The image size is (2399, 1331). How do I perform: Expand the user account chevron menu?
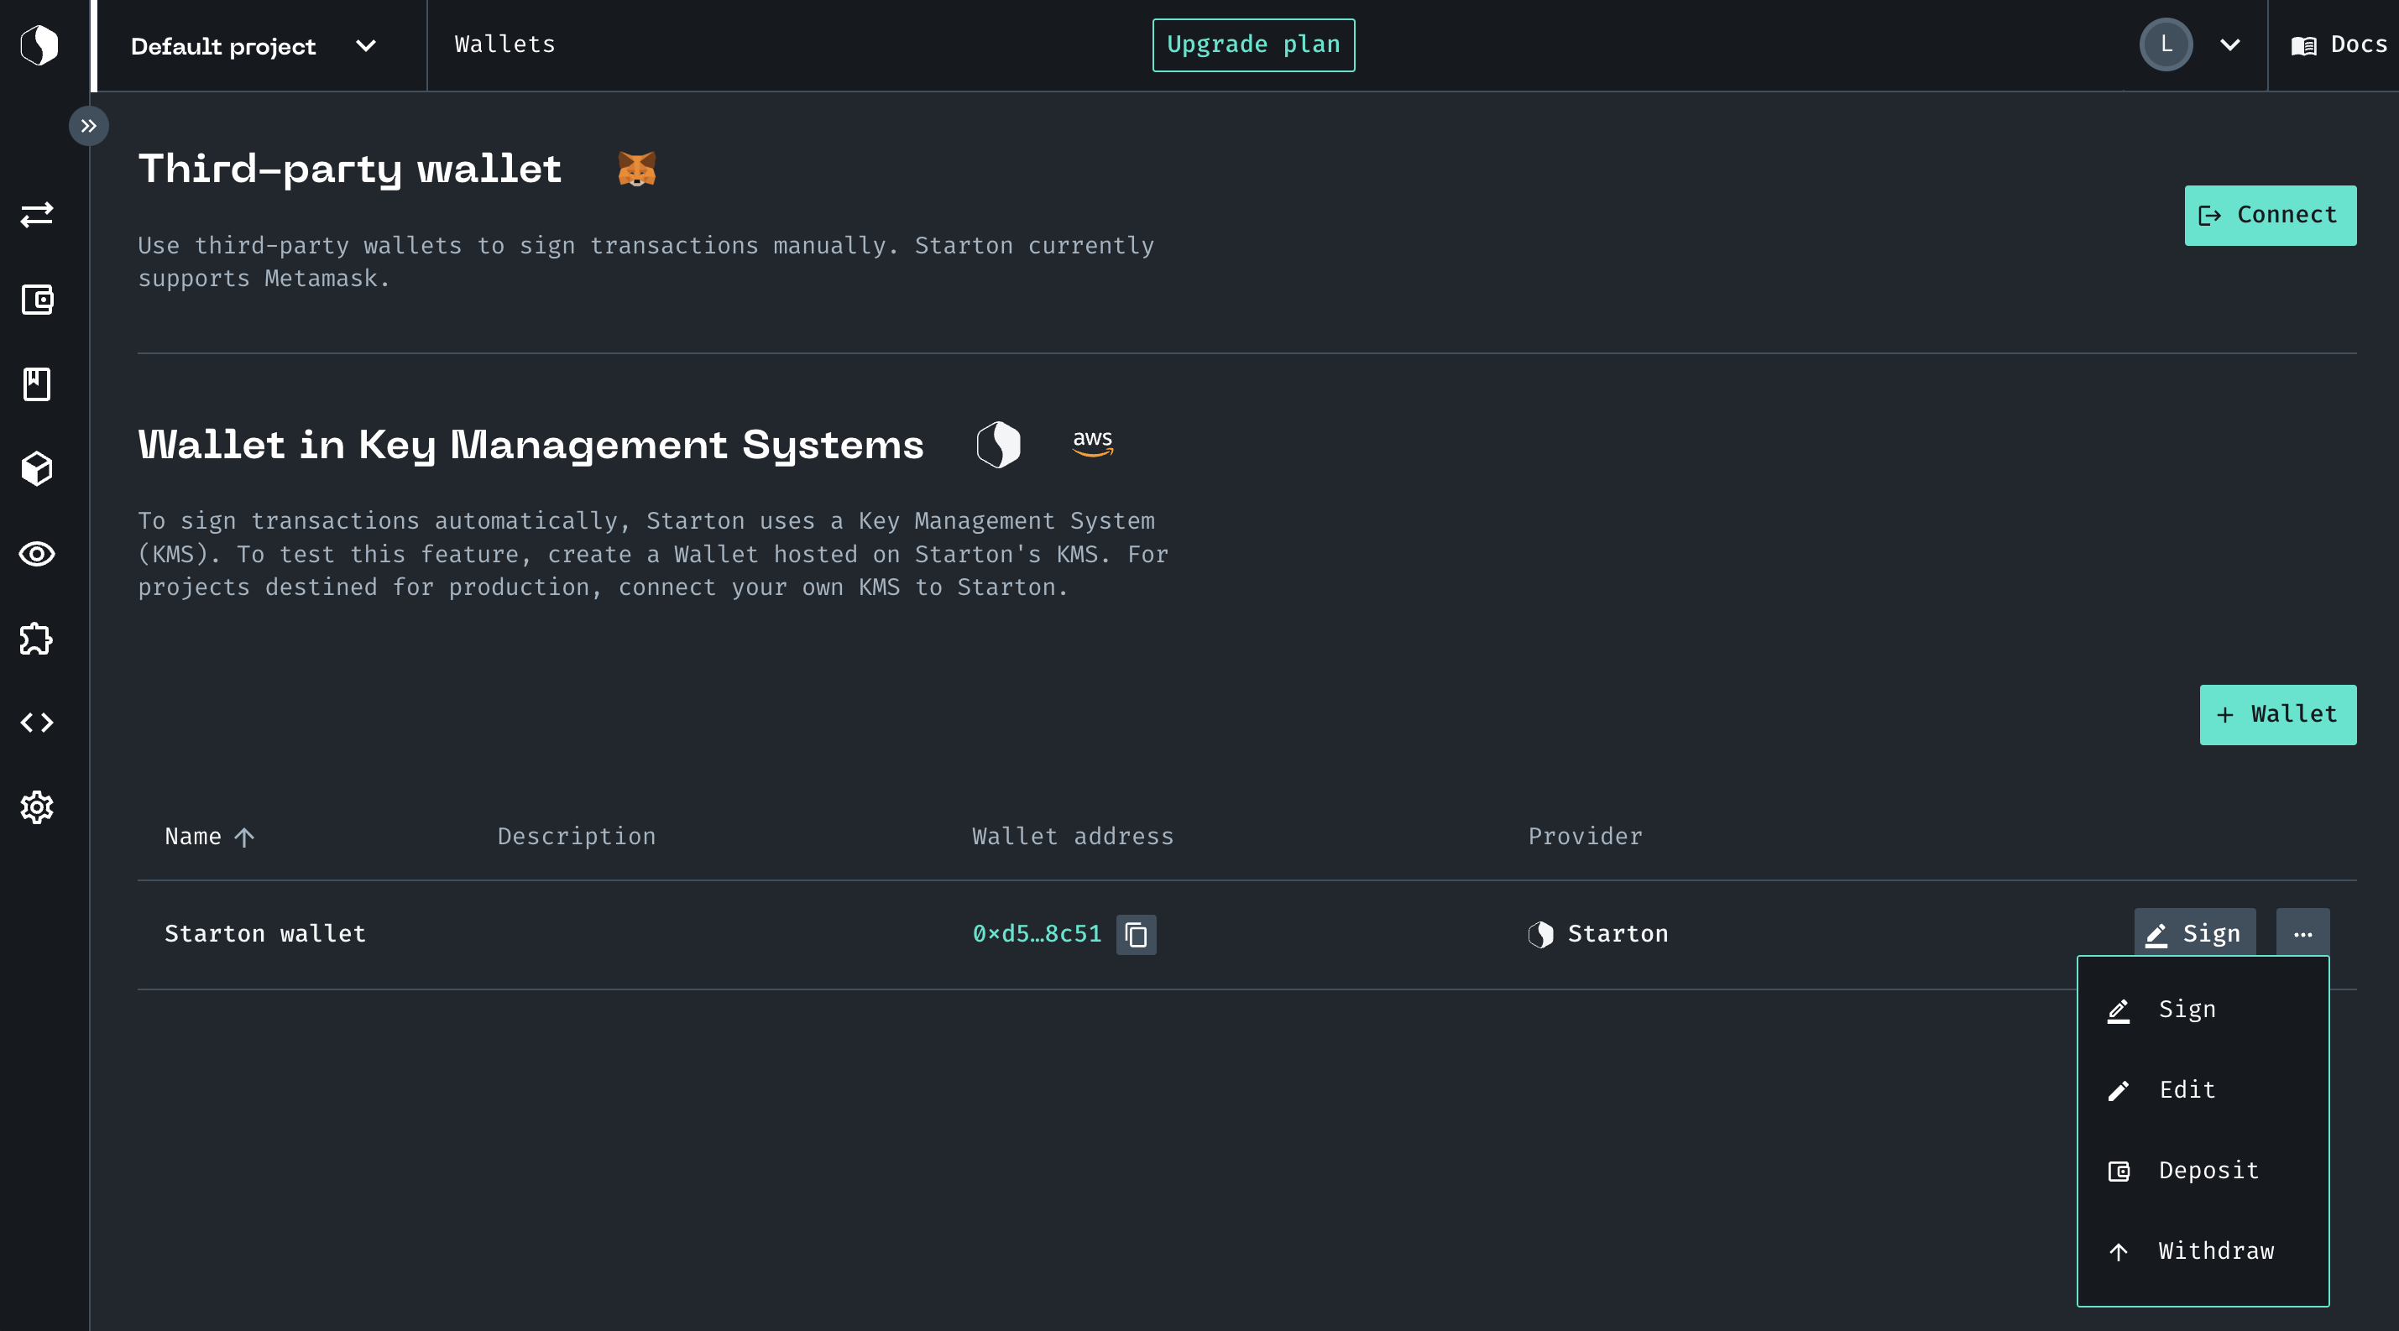[x=2229, y=44]
